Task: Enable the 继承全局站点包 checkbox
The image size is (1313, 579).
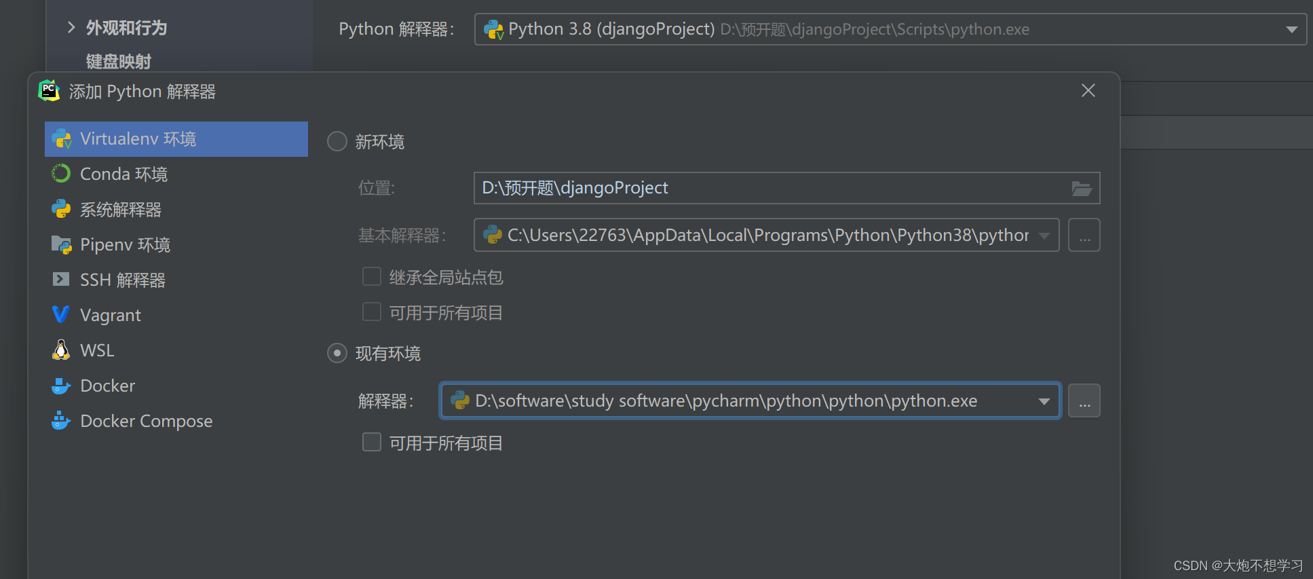Action: [372, 276]
